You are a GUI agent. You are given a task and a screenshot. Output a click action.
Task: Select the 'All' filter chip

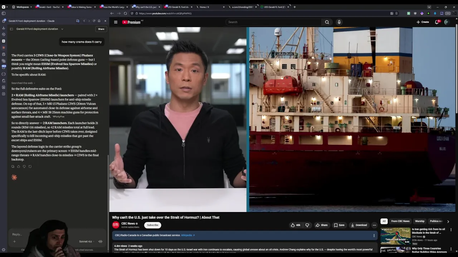pyautogui.click(x=384, y=221)
